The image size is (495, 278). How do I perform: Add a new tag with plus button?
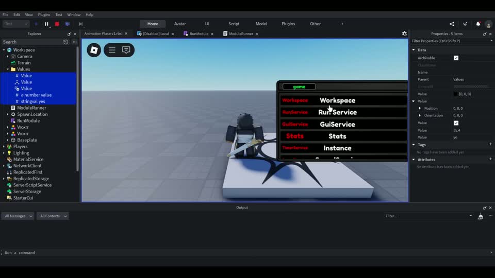coord(490,144)
